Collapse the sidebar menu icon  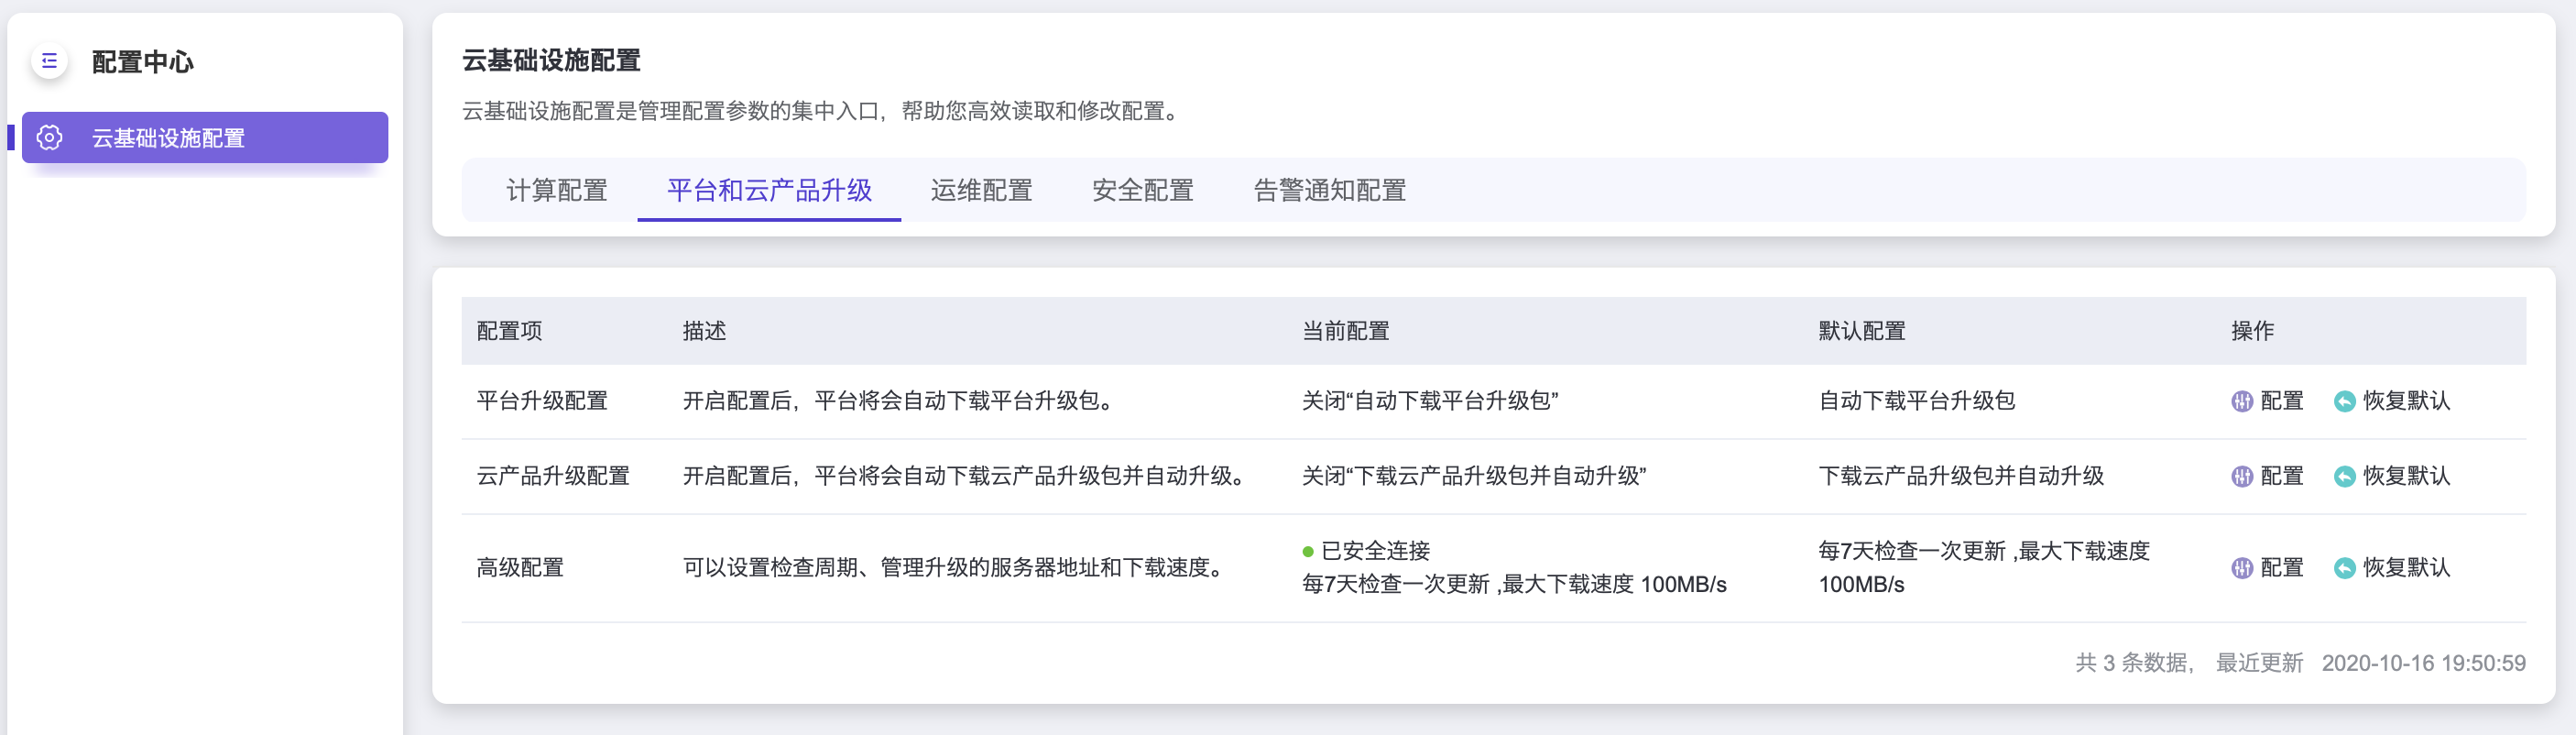49,61
